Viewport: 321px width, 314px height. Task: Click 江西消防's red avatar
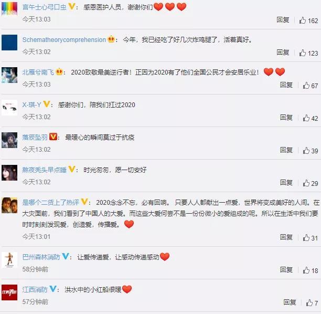click(9, 292)
